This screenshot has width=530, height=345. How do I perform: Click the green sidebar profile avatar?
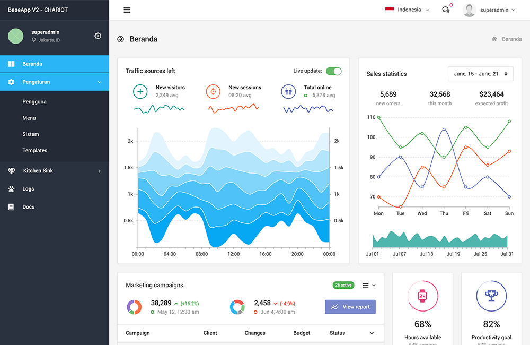tap(15, 36)
